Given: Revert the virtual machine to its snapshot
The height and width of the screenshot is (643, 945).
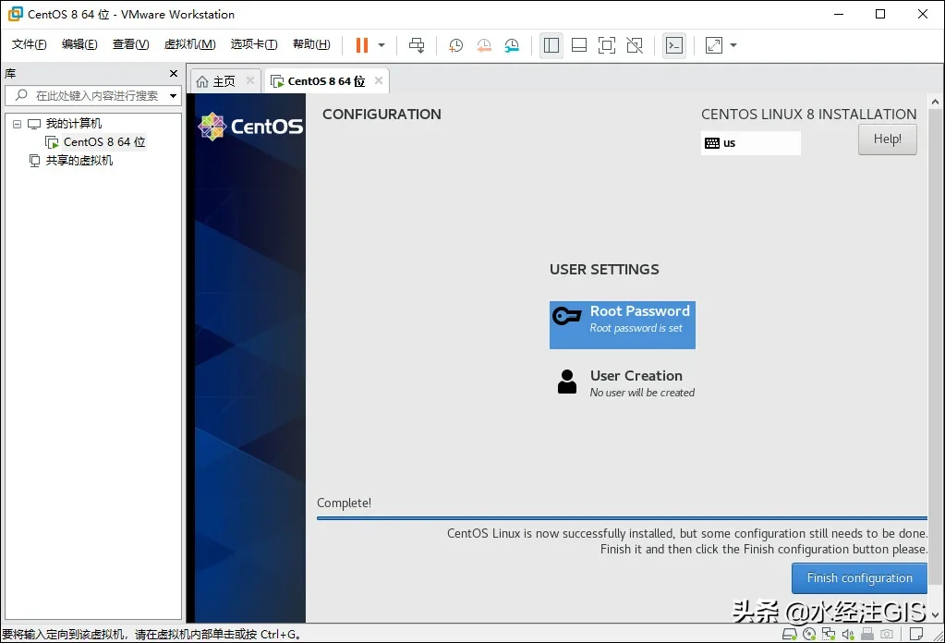Looking at the screenshot, I should click(484, 45).
